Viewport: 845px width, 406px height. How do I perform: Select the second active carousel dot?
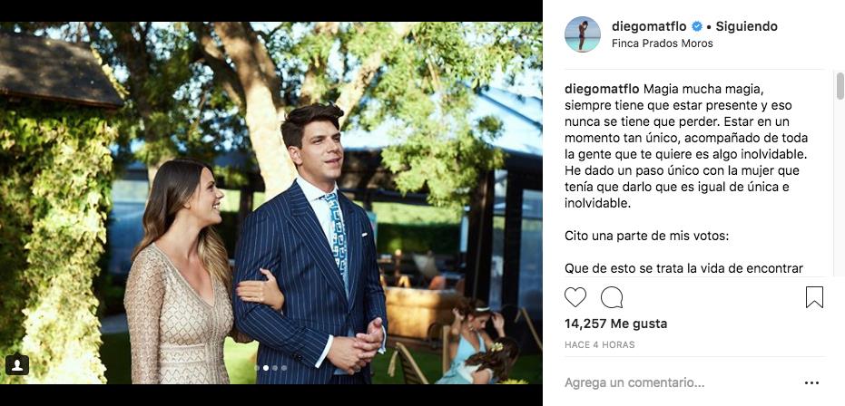pyautogui.click(x=266, y=368)
